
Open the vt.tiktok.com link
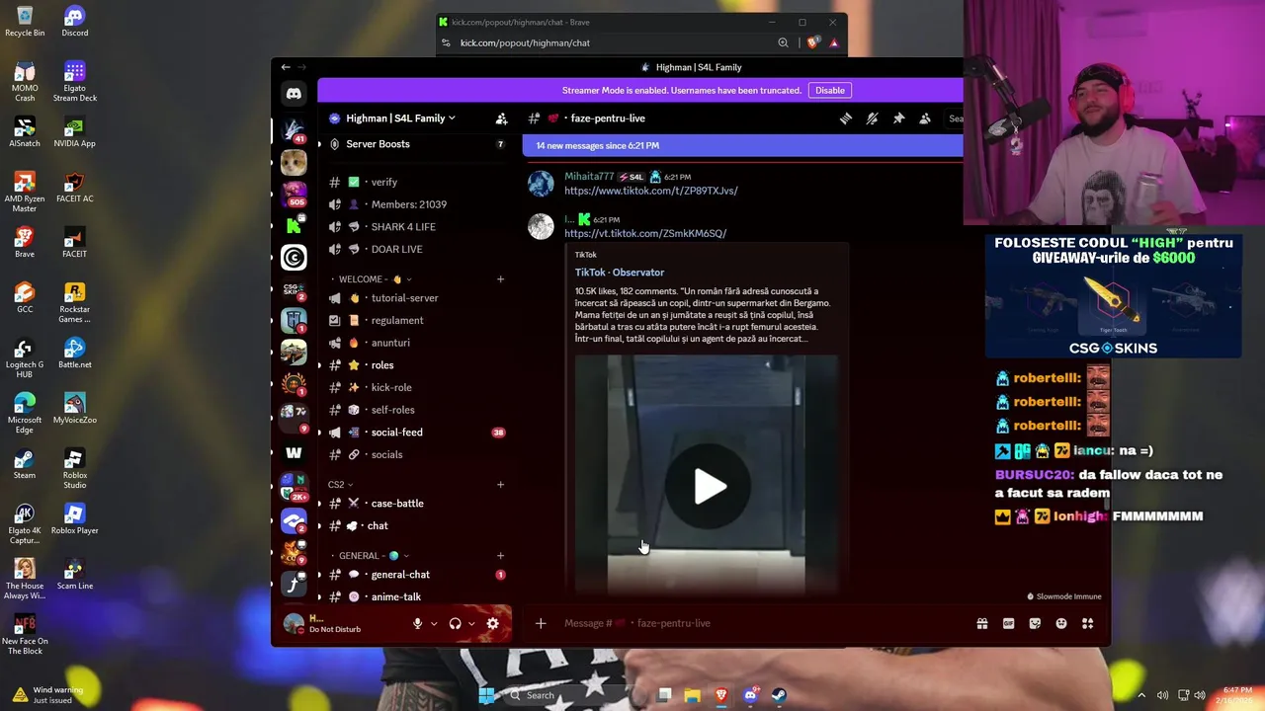645,234
